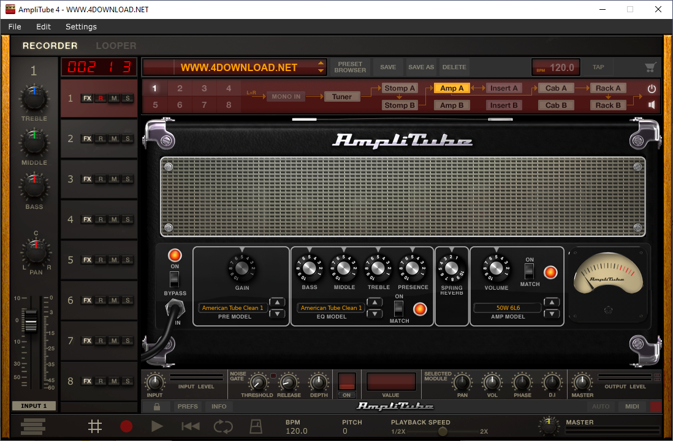The image size is (673, 441).
Task: Click the amp VOLUME knob
Action: (496, 268)
